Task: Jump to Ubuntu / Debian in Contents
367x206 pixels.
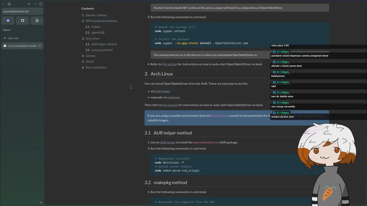Action: [x=96, y=15]
